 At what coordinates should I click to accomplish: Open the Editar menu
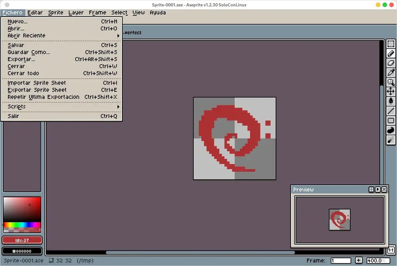tap(35, 12)
